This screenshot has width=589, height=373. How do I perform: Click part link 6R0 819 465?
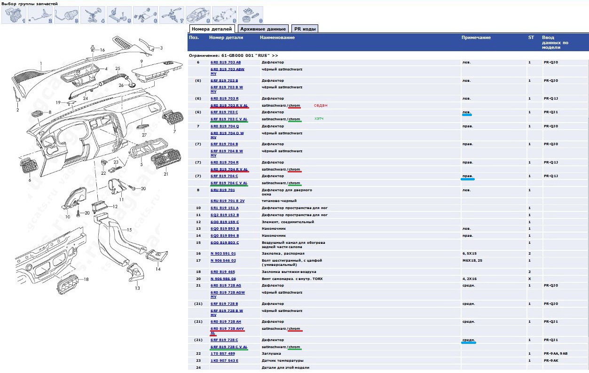(223, 272)
